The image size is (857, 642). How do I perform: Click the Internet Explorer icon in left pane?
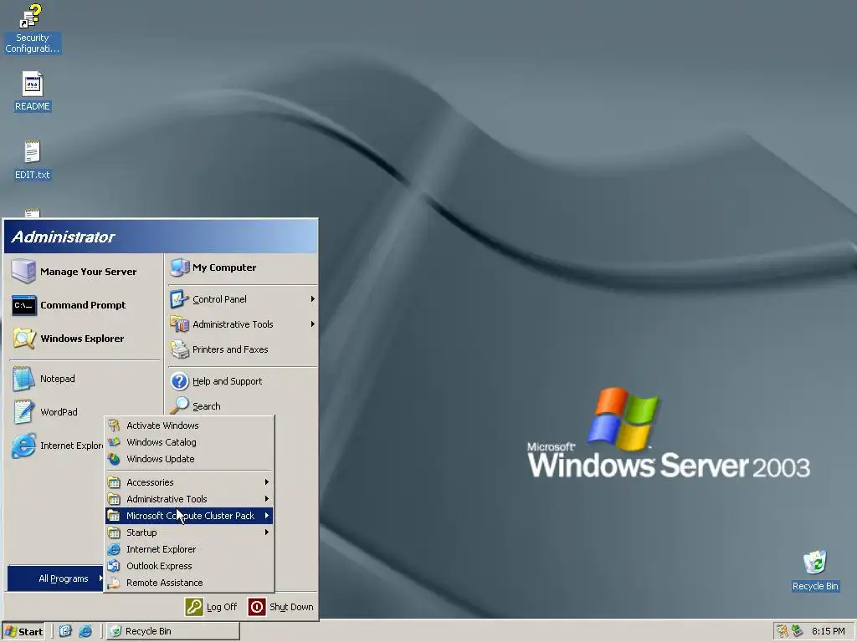(23, 446)
